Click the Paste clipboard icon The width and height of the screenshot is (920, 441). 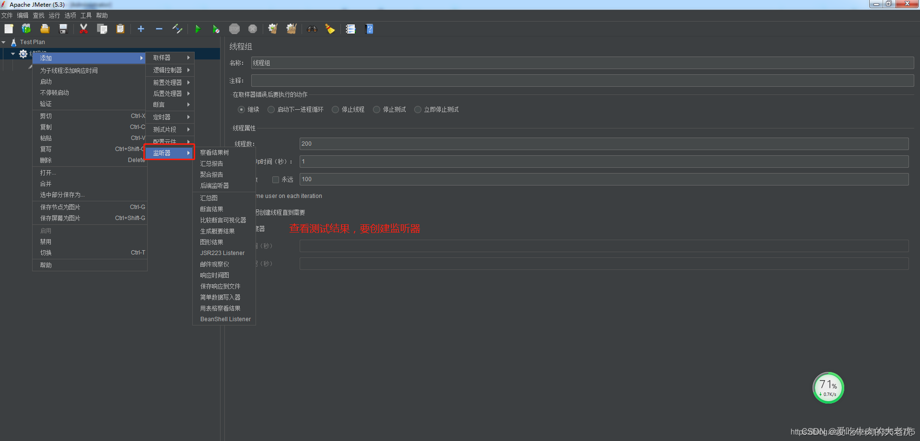(120, 29)
